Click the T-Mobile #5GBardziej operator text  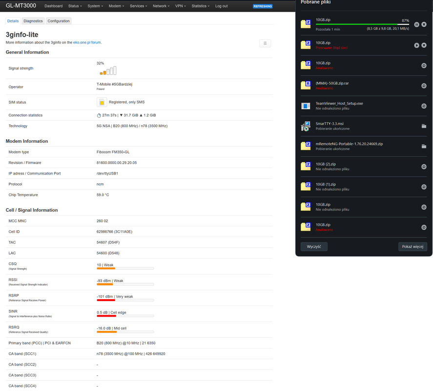pyautogui.click(x=114, y=85)
